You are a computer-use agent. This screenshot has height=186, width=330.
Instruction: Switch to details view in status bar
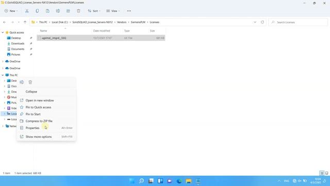pos(322,173)
